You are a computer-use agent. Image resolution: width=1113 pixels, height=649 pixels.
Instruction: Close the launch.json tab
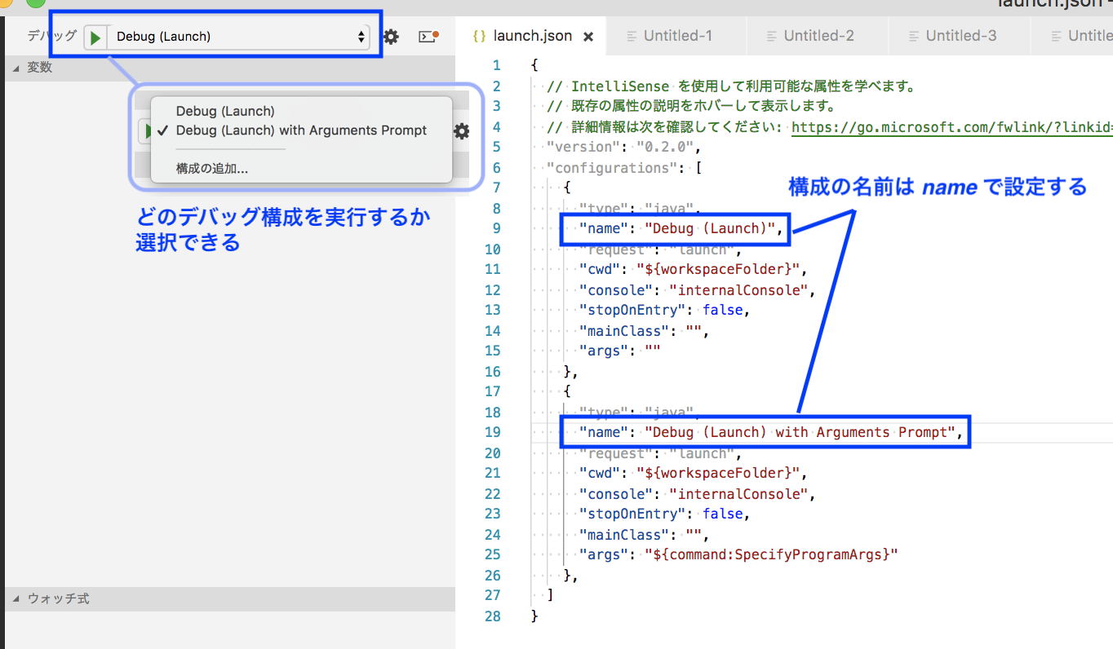(x=588, y=37)
